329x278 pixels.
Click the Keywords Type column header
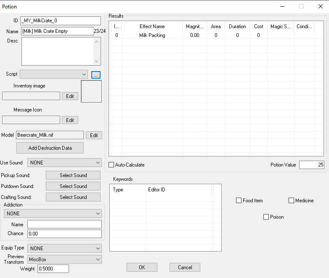(x=127, y=190)
